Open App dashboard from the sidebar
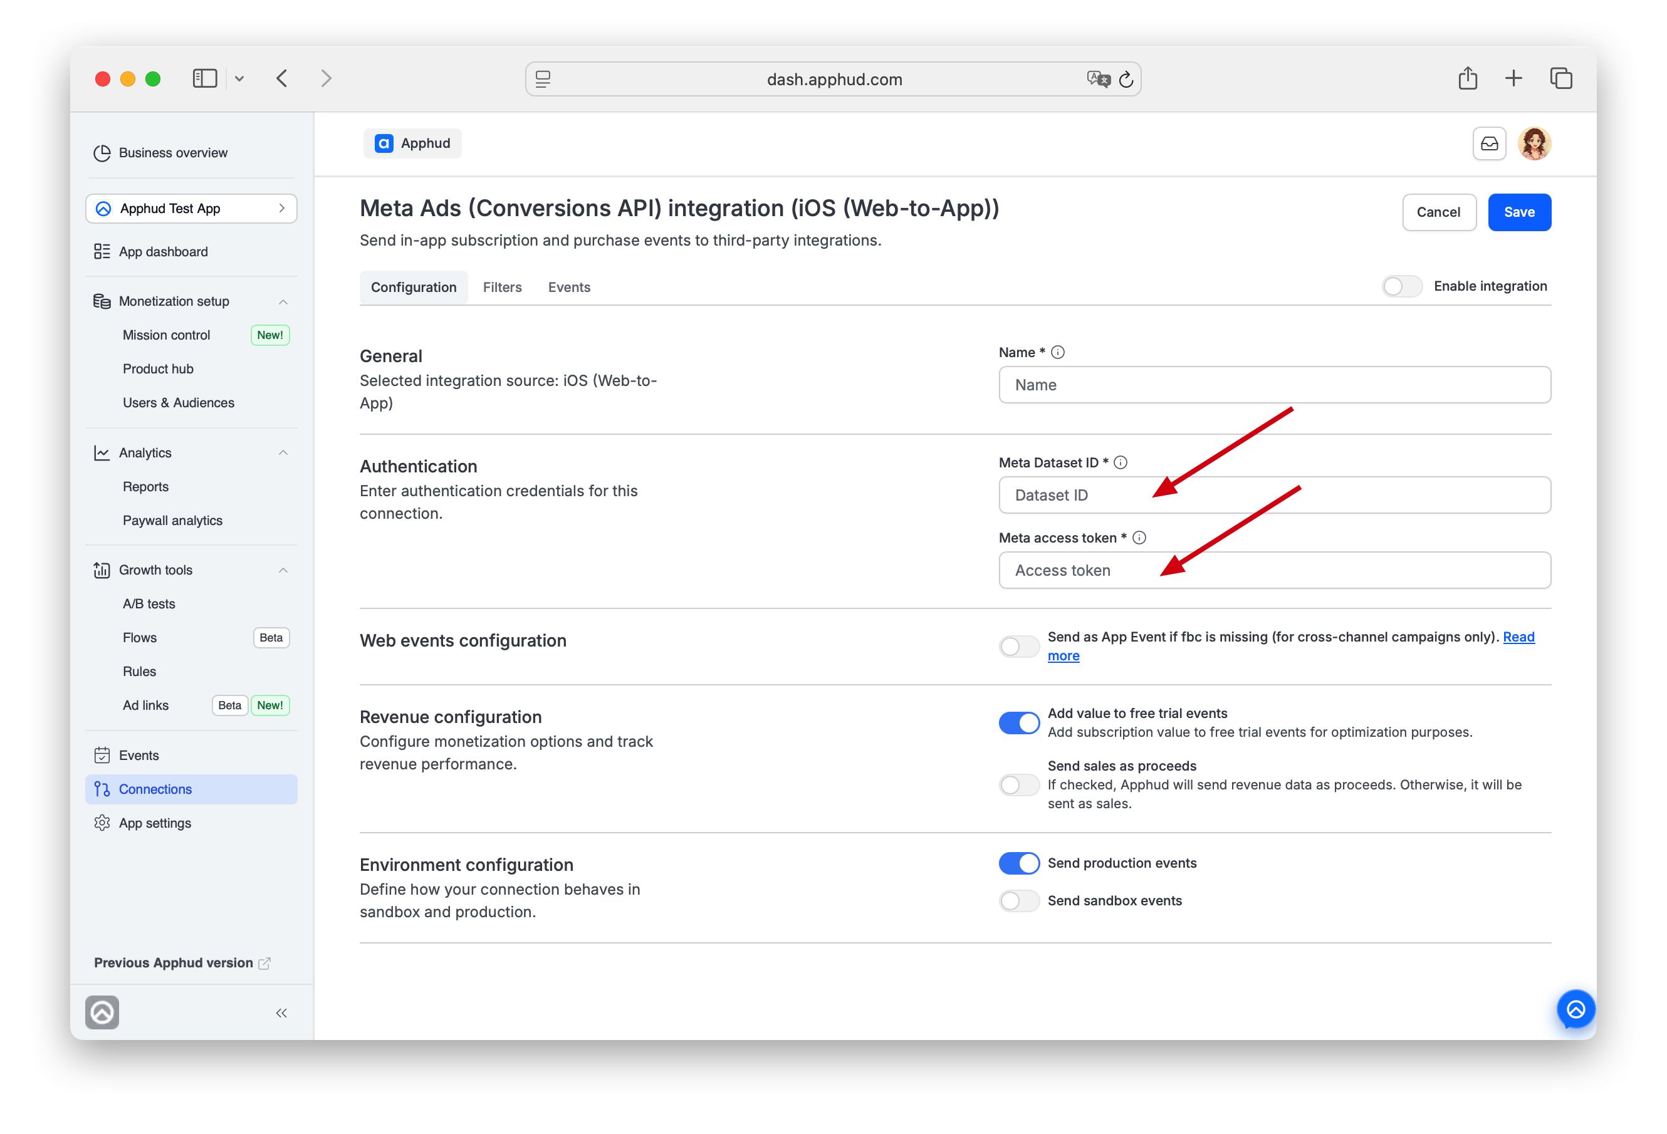 [x=163, y=252]
